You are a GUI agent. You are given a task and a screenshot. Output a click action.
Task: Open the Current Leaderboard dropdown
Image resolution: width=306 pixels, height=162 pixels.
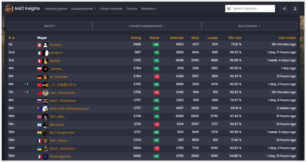tap(147, 26)
